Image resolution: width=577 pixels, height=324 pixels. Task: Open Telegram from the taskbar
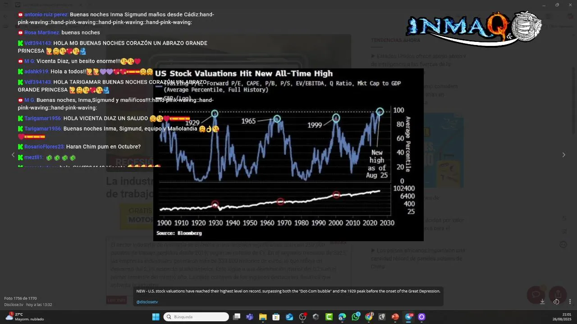click(409, 317)
